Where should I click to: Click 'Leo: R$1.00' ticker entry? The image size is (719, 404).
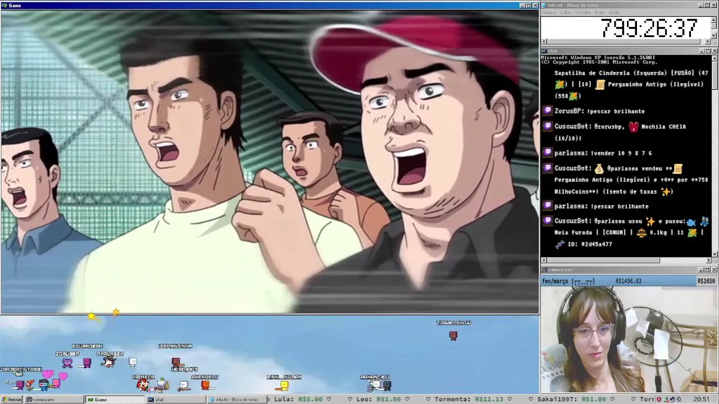(x=379, y=400)
